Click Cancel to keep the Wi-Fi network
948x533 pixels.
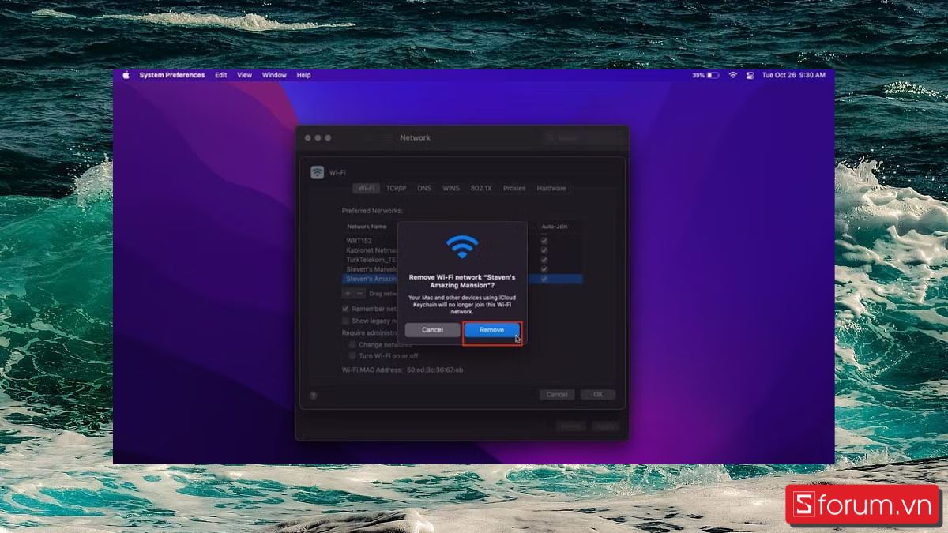click(x=432, y=330)
